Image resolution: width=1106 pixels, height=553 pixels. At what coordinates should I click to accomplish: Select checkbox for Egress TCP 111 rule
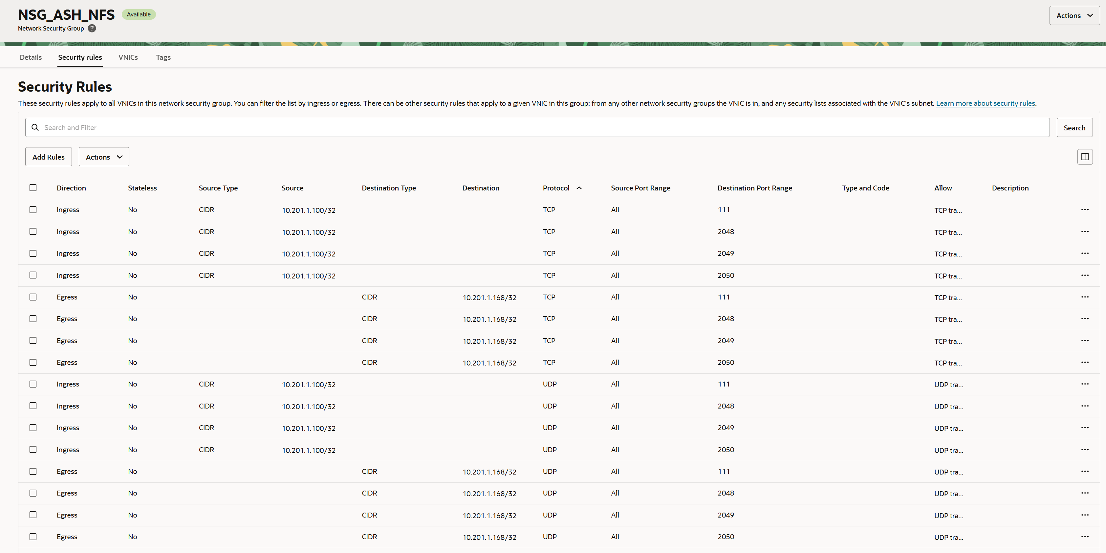(33, 297)
